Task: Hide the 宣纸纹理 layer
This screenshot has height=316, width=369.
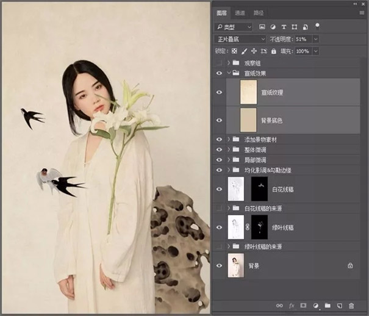Action: tap(219, 92)
